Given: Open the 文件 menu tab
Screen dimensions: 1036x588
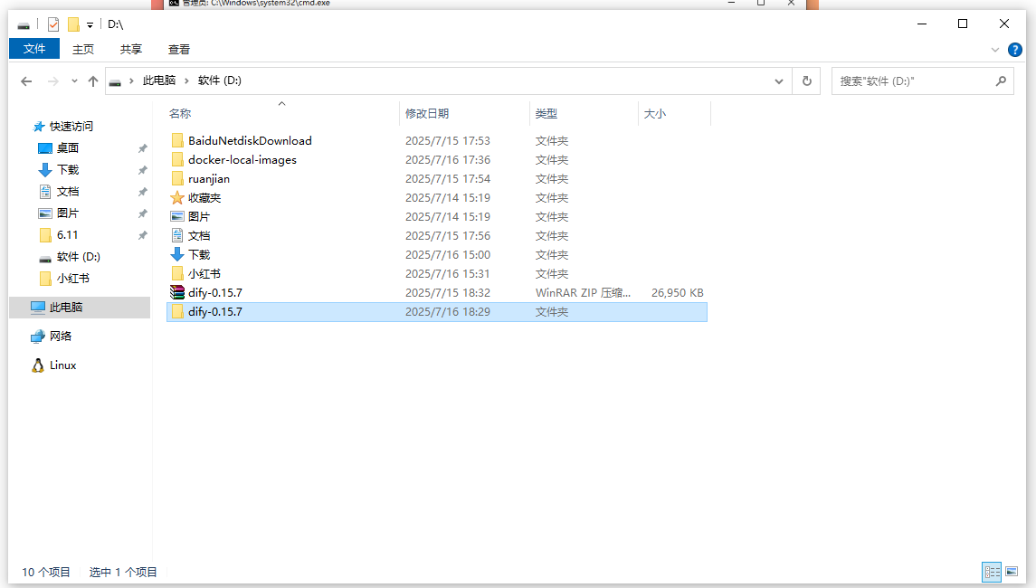Looking at the screenshot, I should 34,49.
